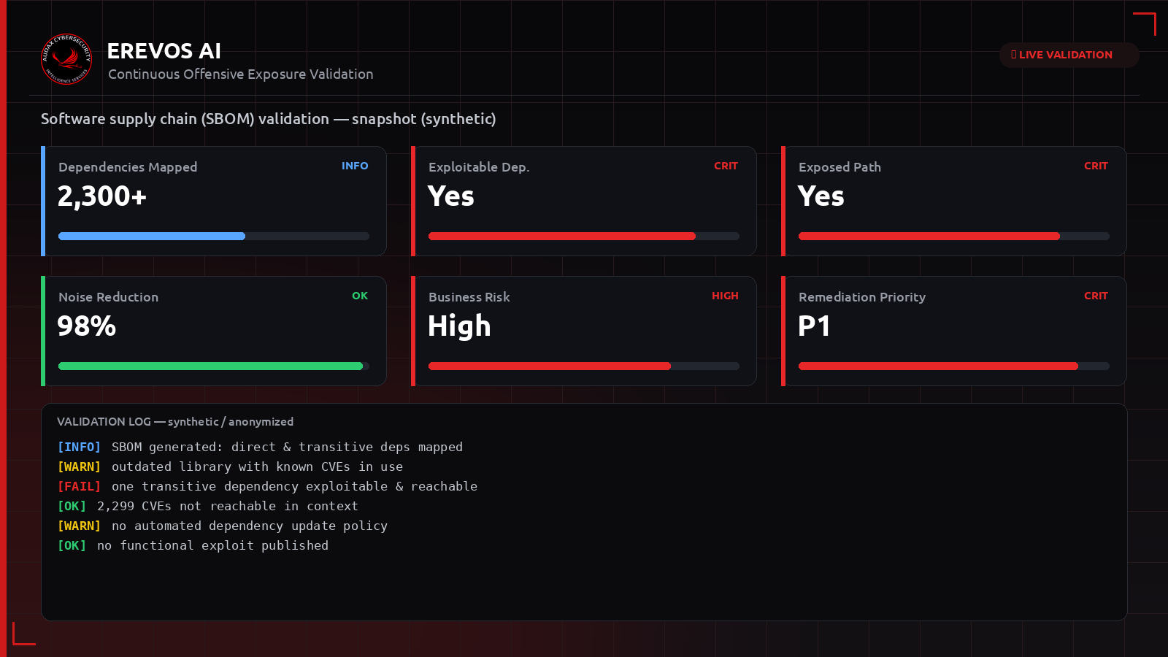Select the Continuous Offensive Exposure Validation subtitle
Screen dimensions: 1168x657
point(241,74)
